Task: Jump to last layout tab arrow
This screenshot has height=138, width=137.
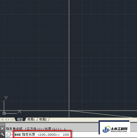Action: [x=13, y=119]
